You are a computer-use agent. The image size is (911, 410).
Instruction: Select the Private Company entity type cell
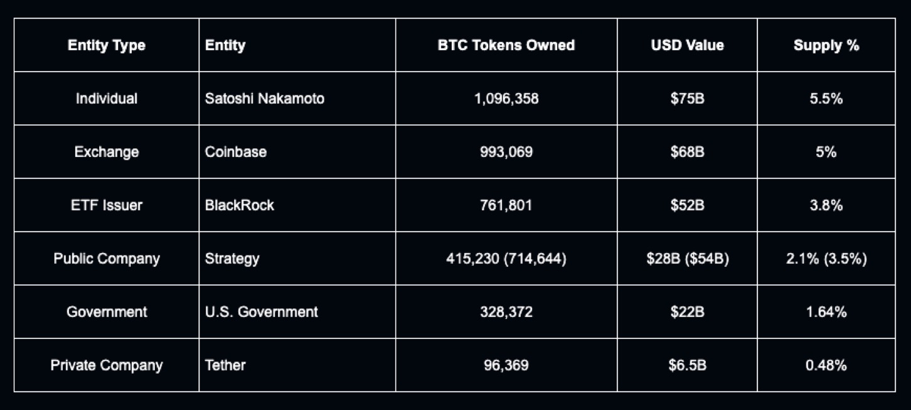(x=107, y=365)
